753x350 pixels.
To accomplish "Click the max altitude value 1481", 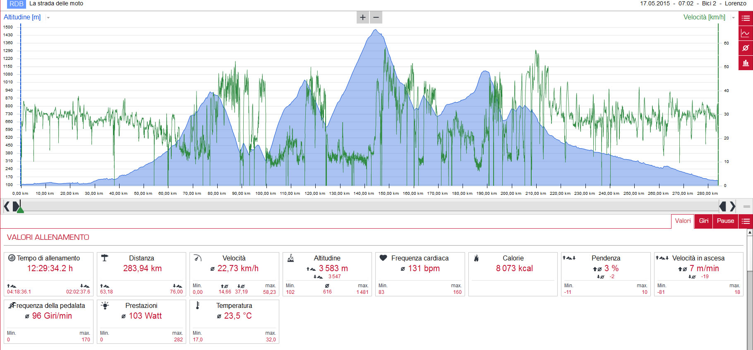I will pos(362,292).
